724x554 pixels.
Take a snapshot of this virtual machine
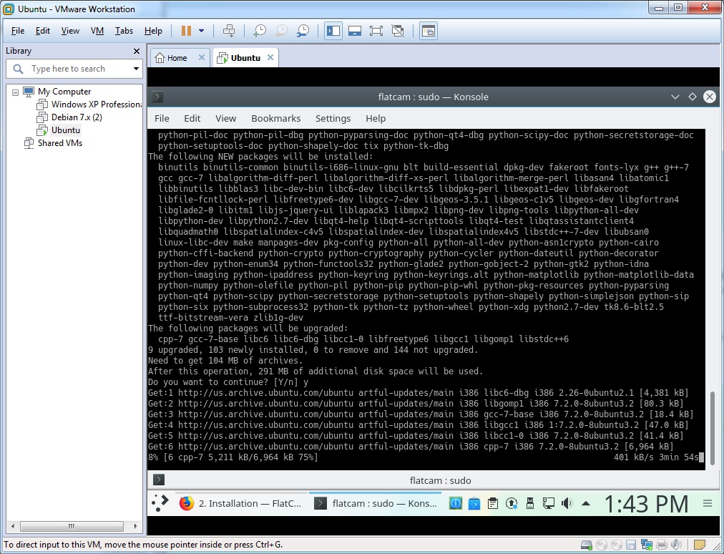(260, 31)
